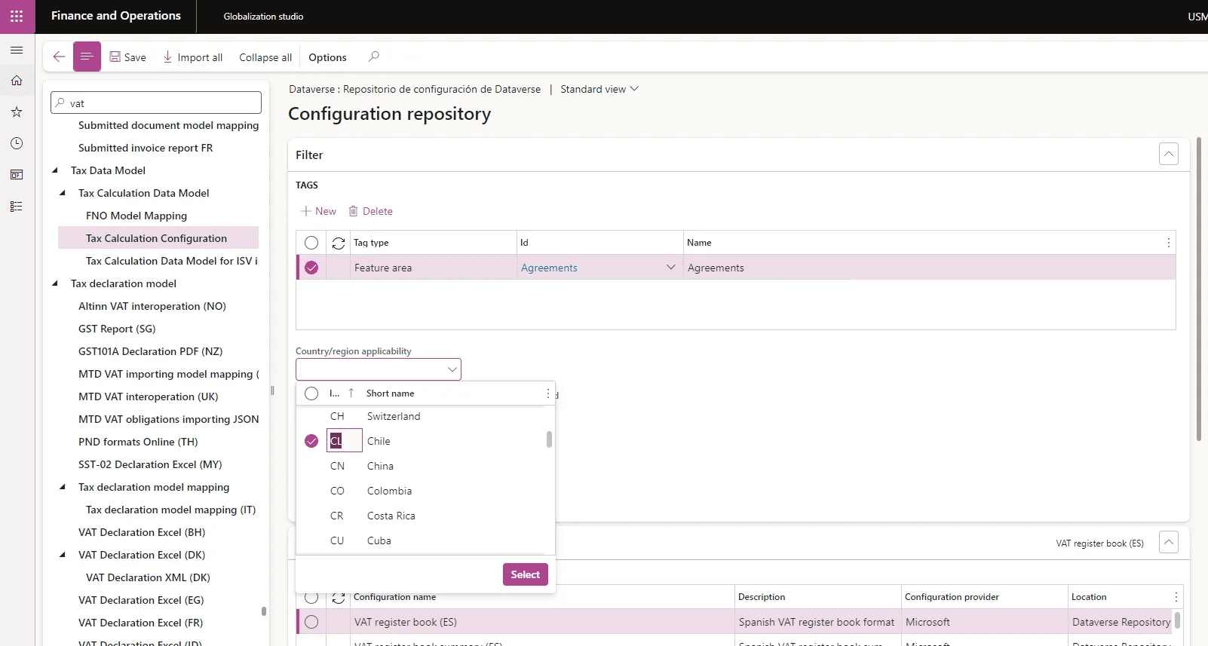Open configurations grid column options
The image size is (1208, 646).
pyautogui.click(x=1176, y=597)
